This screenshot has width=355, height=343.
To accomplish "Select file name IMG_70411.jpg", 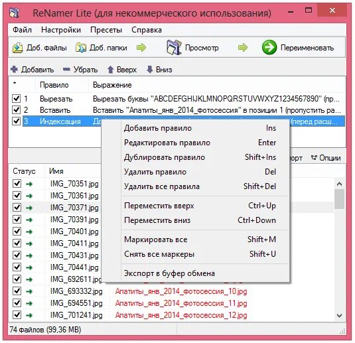I will [x=74, y=243].
